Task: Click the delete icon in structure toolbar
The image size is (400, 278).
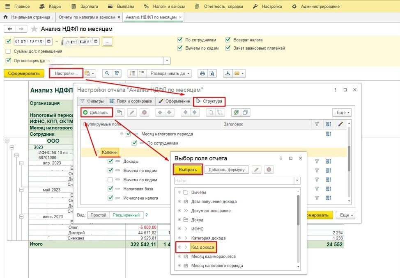Action: 144,112
